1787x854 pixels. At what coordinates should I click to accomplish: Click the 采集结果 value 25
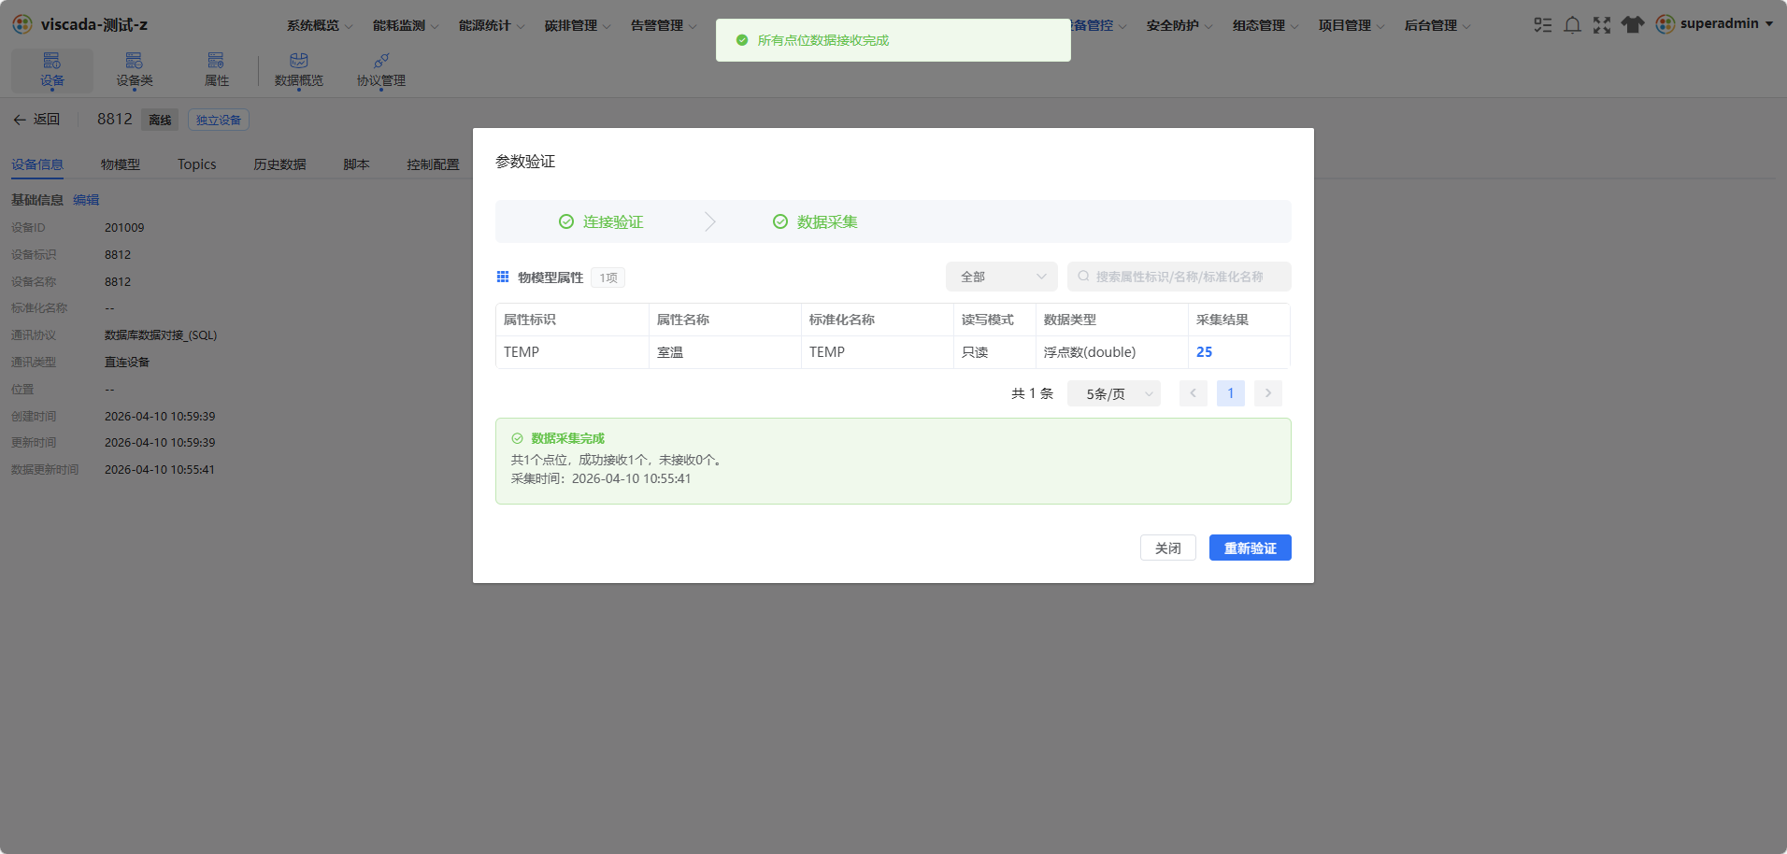coord(1204,352)
